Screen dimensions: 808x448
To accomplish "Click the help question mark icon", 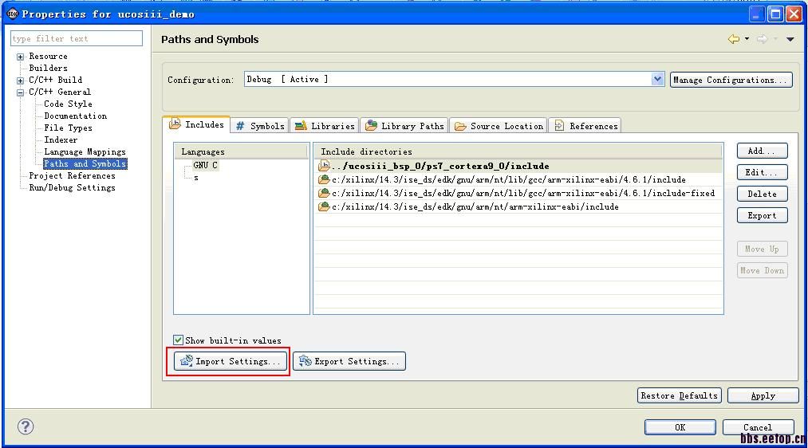I will point(26,426).
